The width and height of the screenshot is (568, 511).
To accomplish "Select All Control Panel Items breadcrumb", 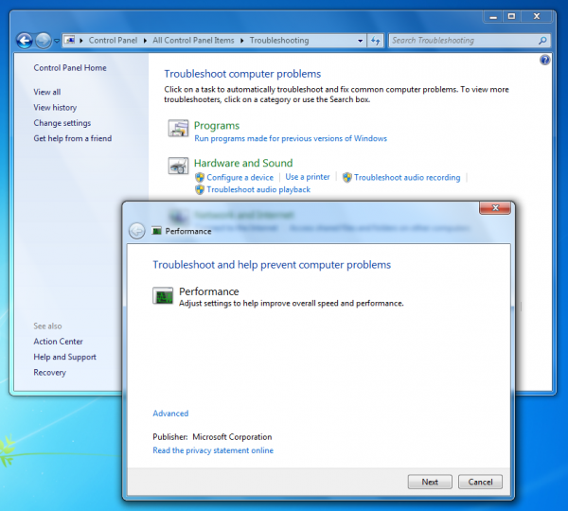I will (x=193, y=40).
